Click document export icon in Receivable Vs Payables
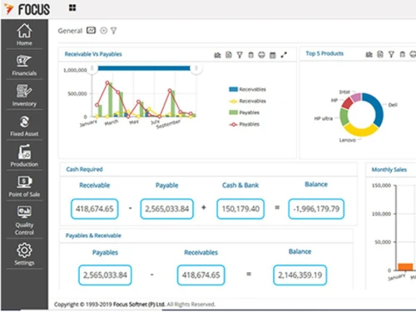Image resolution: width=416 pixels, height=312 pixels. click(229, 55)
